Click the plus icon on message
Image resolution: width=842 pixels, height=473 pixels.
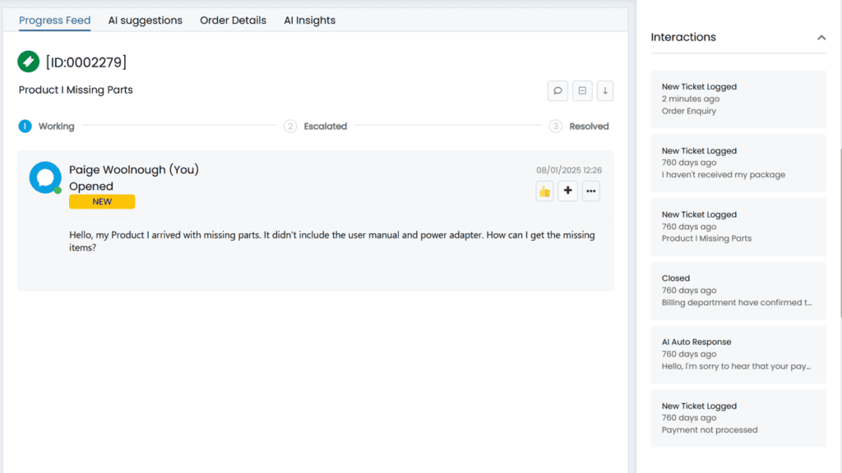tap(567, 191)
